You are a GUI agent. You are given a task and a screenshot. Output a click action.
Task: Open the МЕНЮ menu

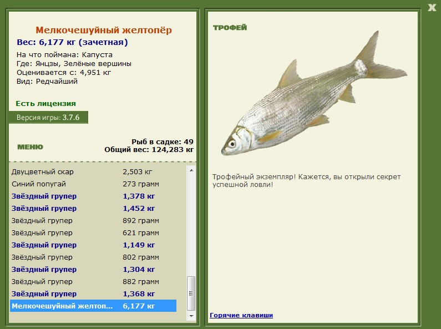pyautogui.click(x=30, y=147)
